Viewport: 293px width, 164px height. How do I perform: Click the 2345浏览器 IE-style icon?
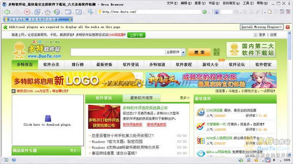[x=201, y=112]
